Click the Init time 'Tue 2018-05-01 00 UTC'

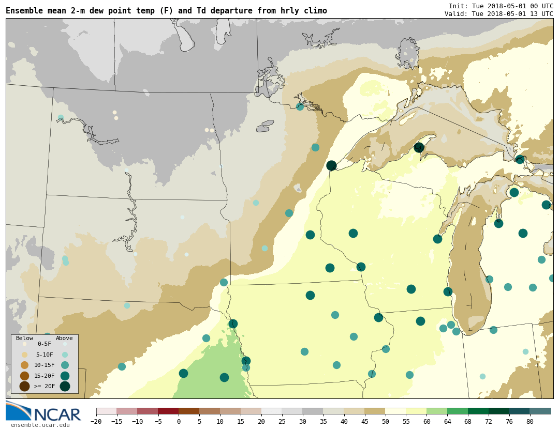512,6
